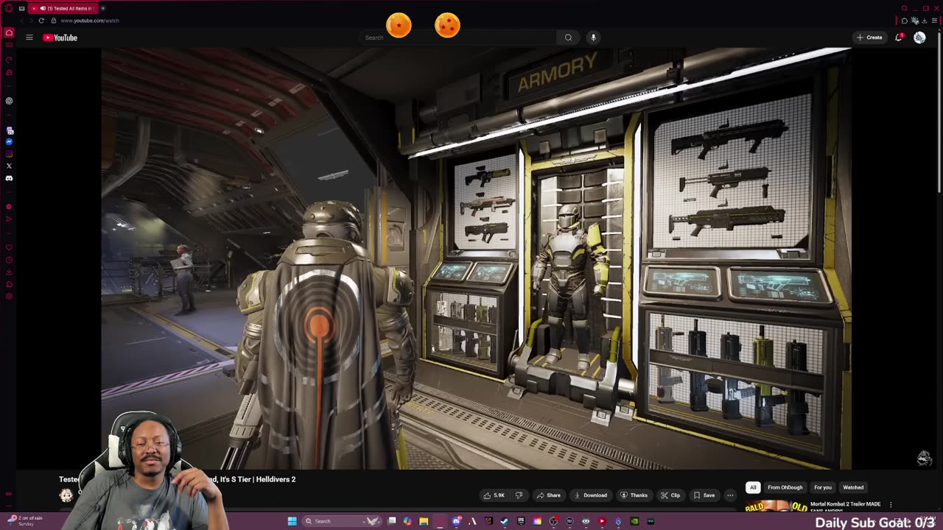Open the downloads icon in Opera sidebar
943x530 pixels.
coord(9,272)
